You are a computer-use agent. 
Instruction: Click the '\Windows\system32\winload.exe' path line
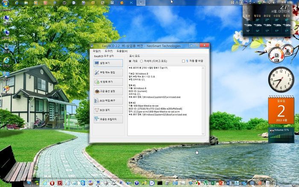click(x=161, y=97)
